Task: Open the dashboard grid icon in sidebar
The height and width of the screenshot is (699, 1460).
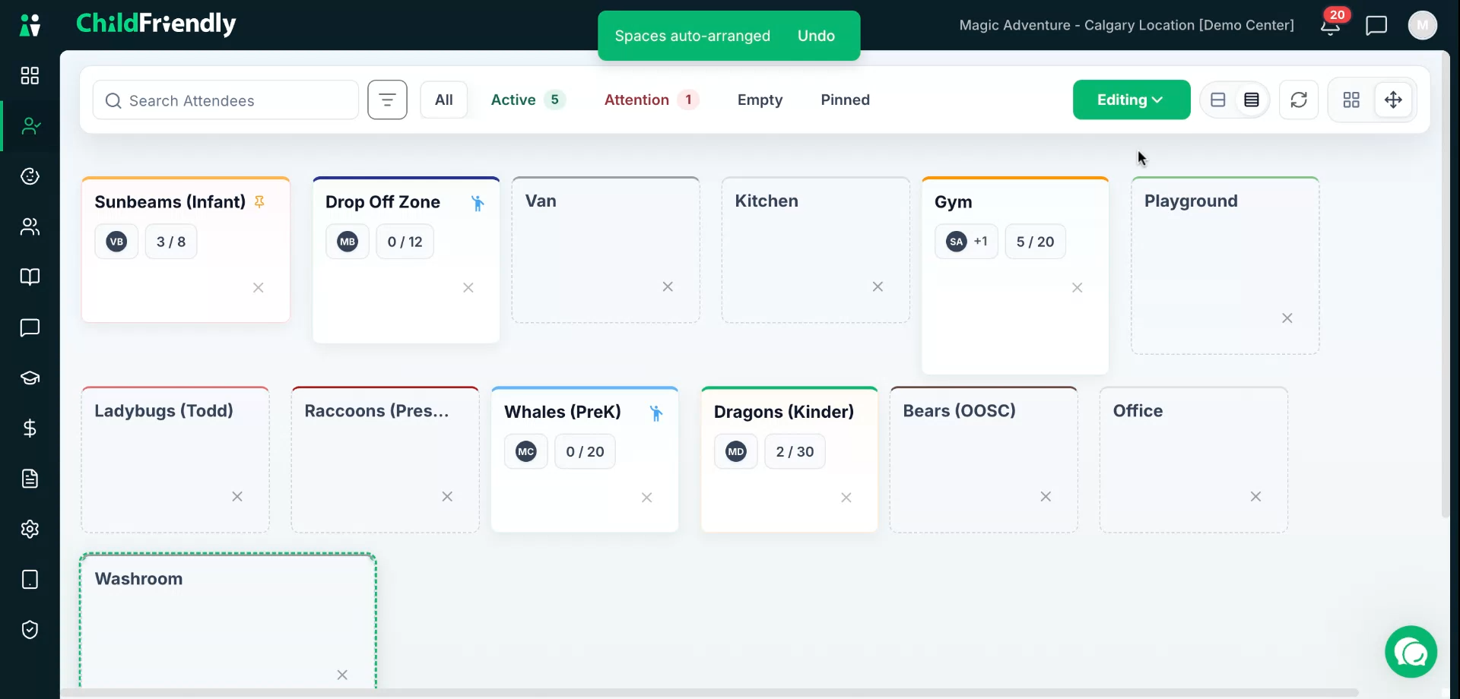Action: tap(30, 75)
